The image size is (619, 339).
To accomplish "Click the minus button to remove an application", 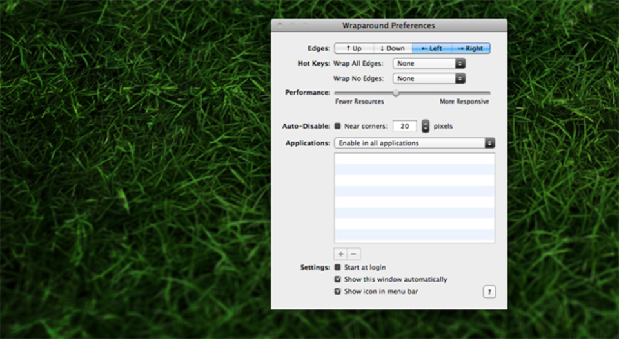I will pos(354,254).
